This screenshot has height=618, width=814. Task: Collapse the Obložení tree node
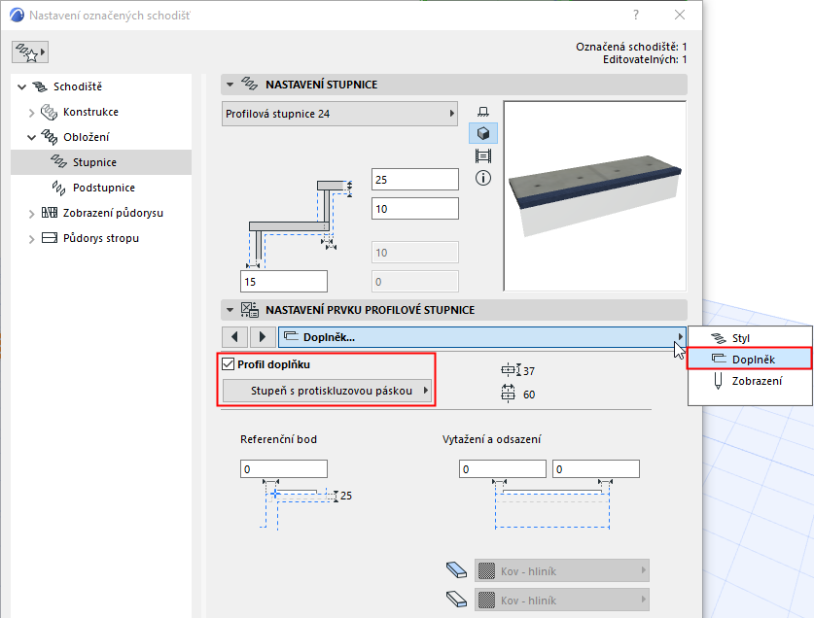tap(32, 138)
